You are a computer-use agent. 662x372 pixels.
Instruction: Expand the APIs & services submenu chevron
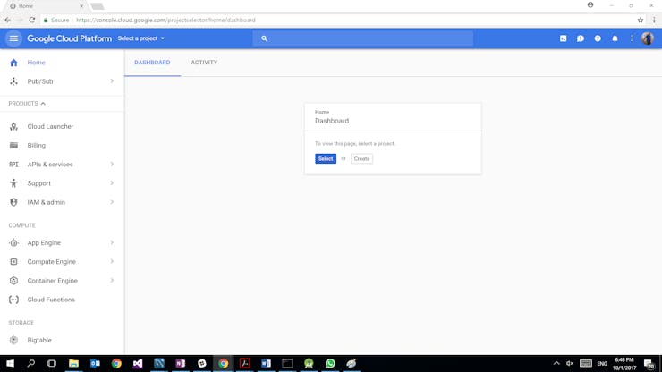(x=112, y=165)
